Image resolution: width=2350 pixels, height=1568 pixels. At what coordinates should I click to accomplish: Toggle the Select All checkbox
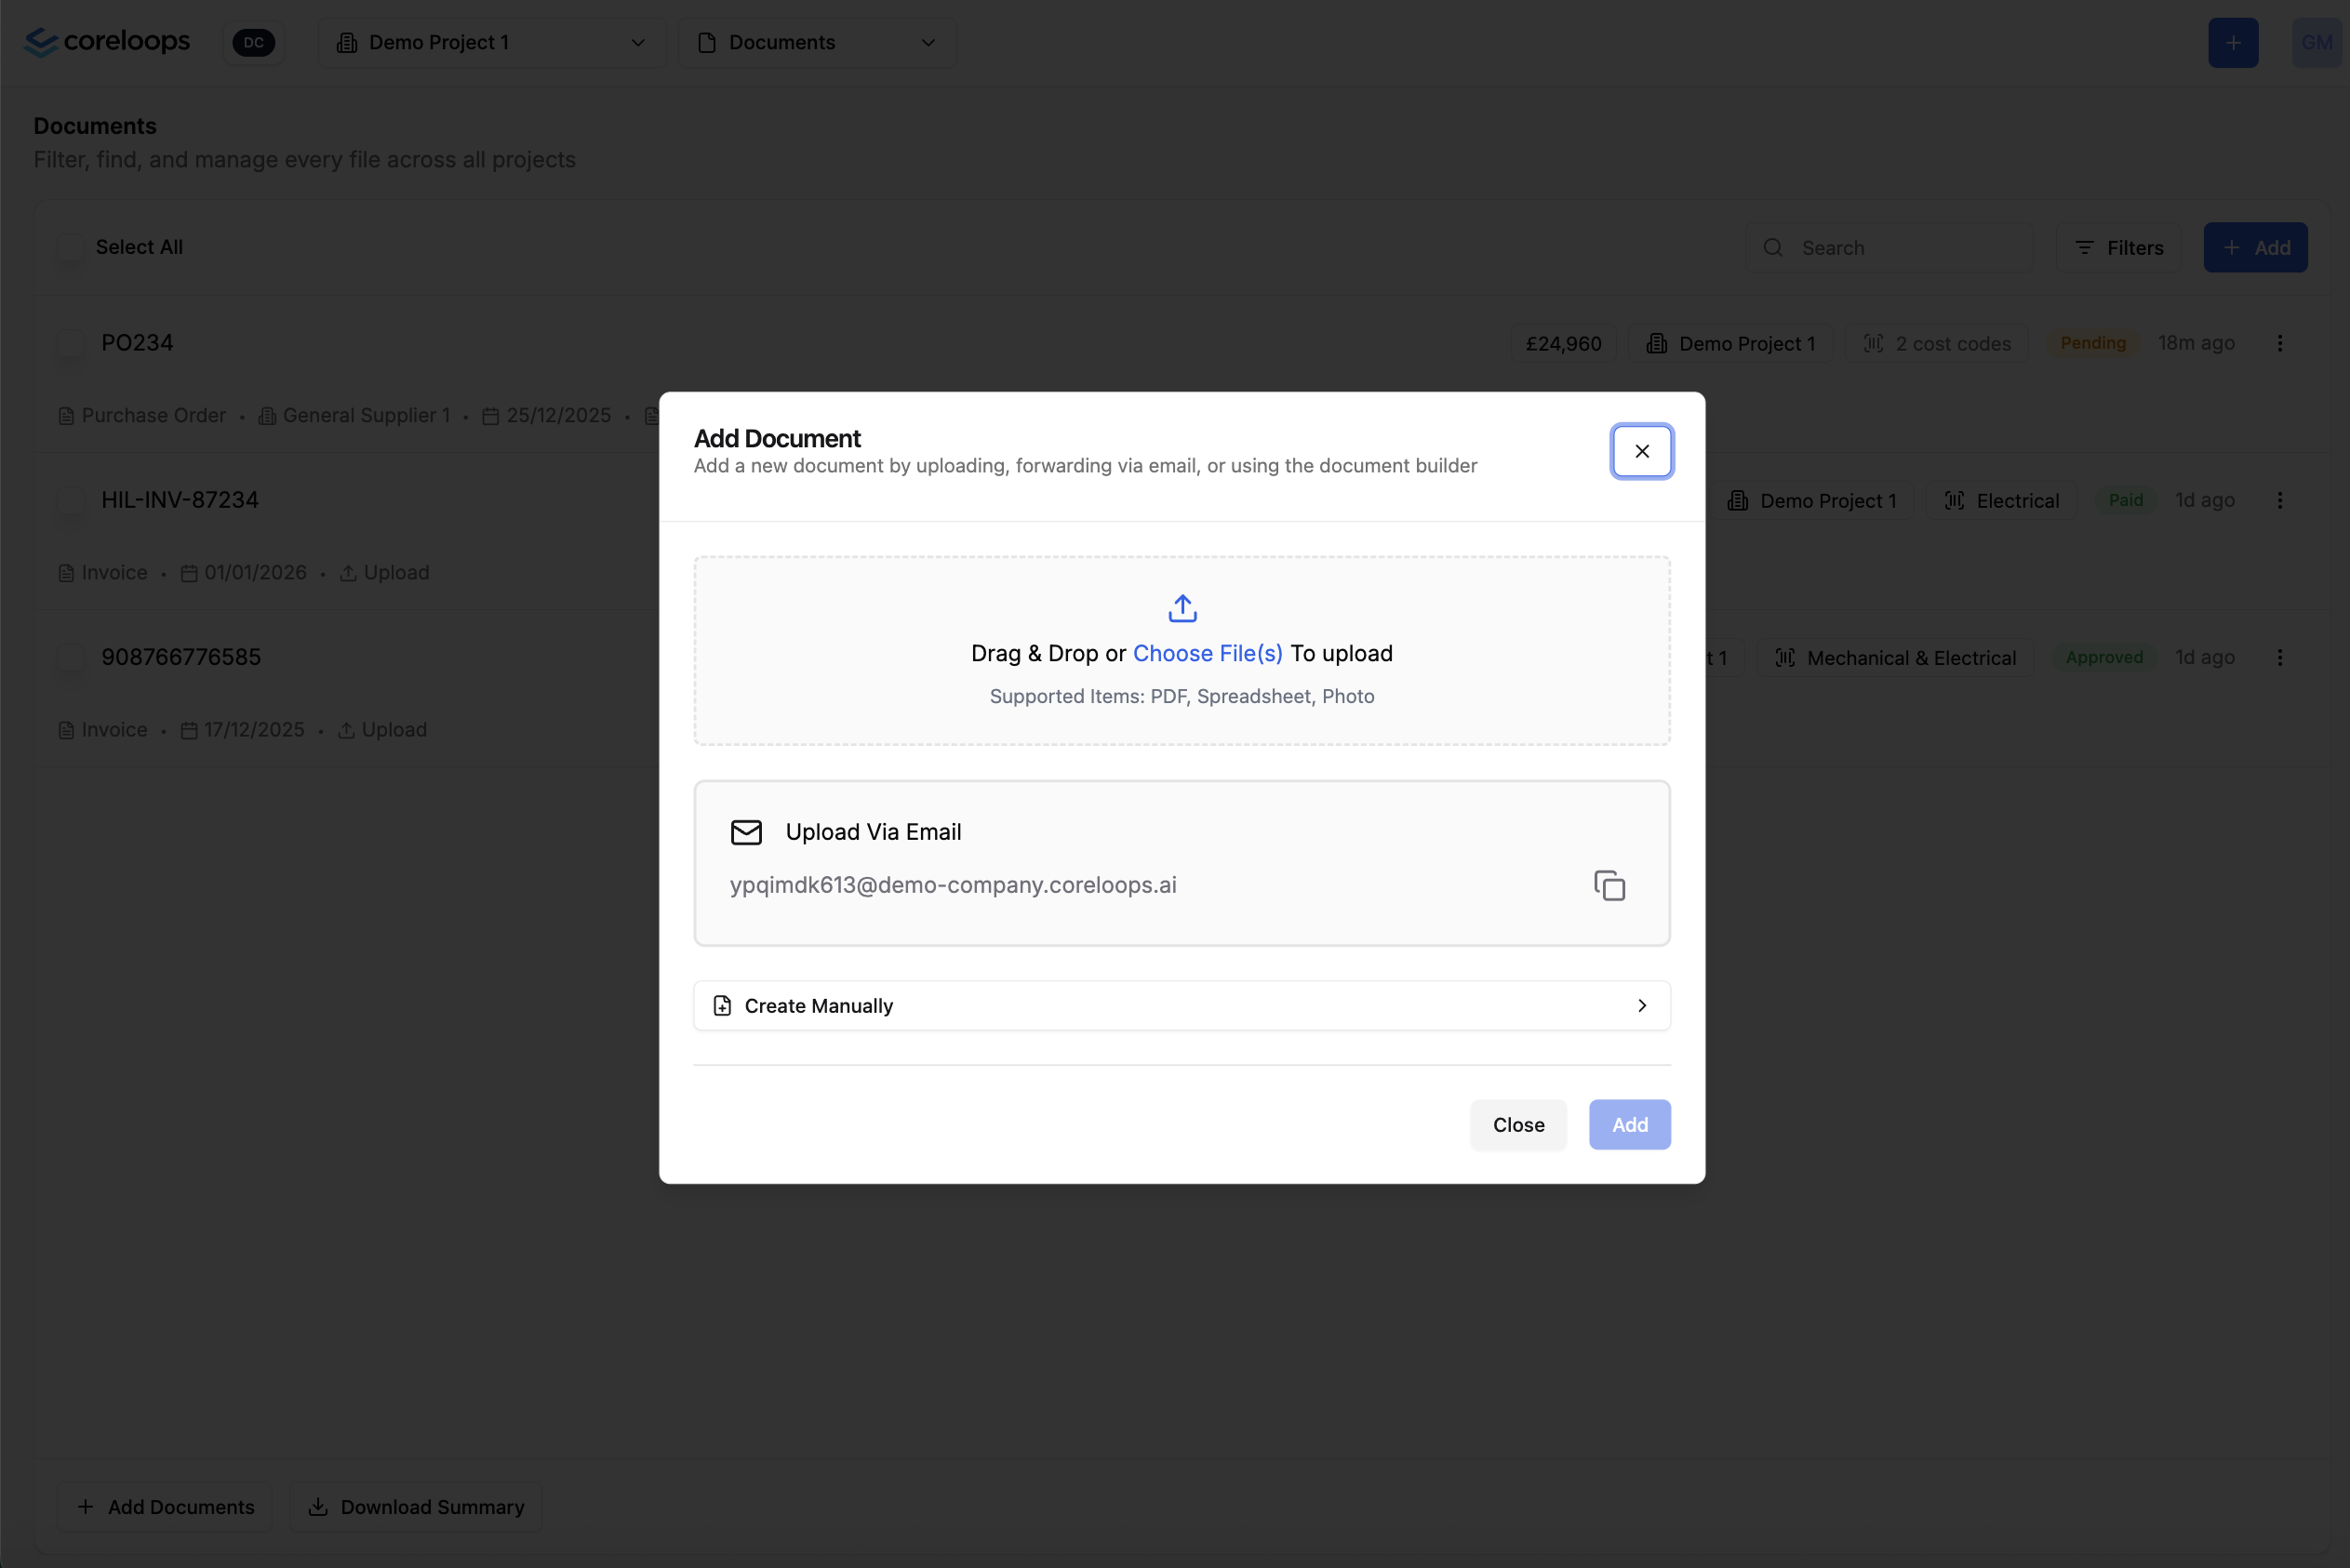70,247
